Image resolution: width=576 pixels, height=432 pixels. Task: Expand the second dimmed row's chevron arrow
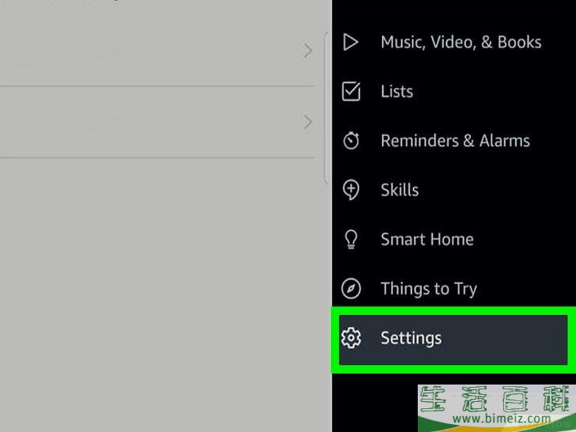point(308,122)
